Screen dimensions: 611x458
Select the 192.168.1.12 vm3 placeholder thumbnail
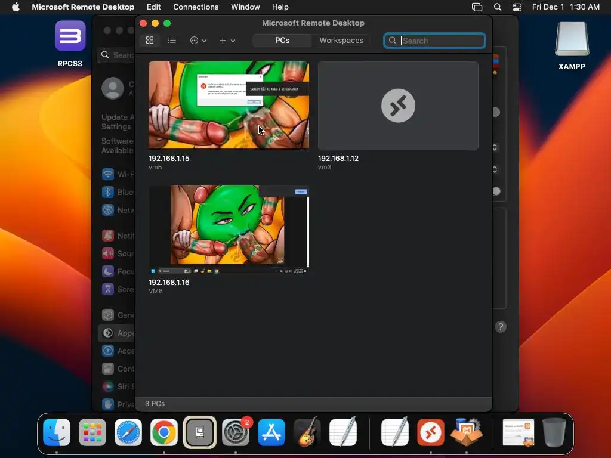coord(398,106)
